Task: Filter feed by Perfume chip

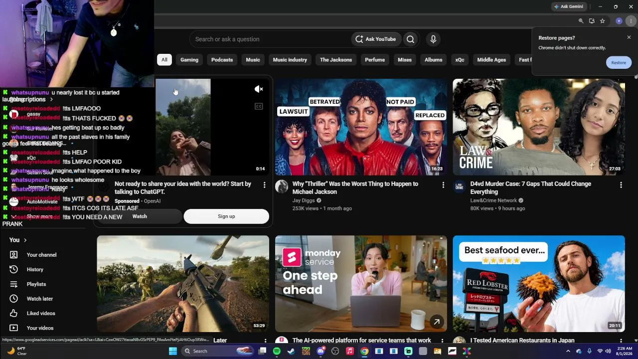Action: click(x=375, y=60)
